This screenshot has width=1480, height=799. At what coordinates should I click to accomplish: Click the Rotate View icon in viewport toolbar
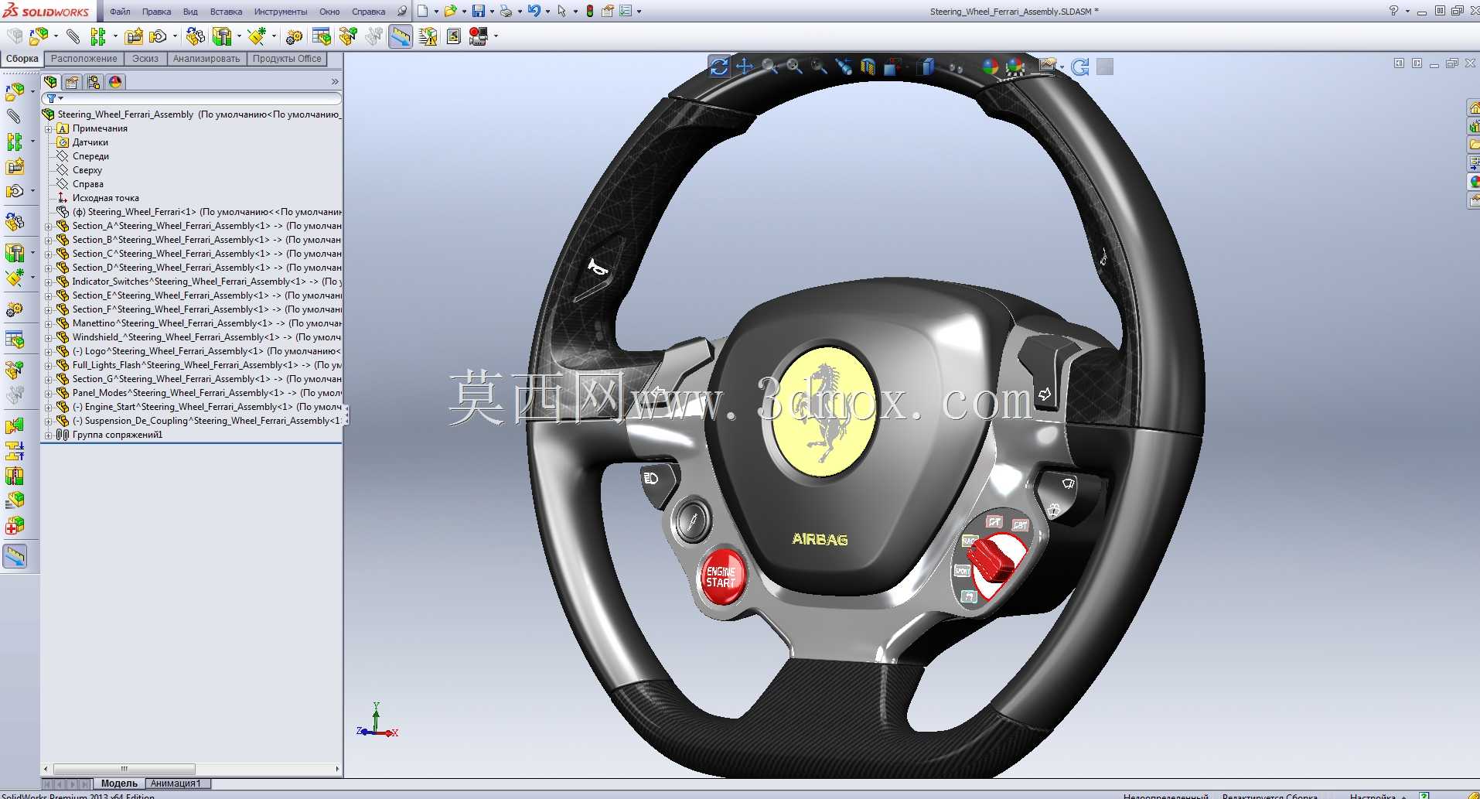719,67
